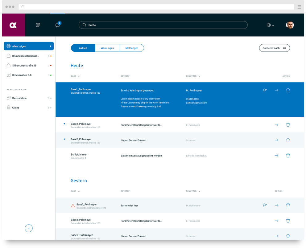This screenshot has height=248, width=306.
Task: Open the hamburger list menu icon
Action: (38, 25)
